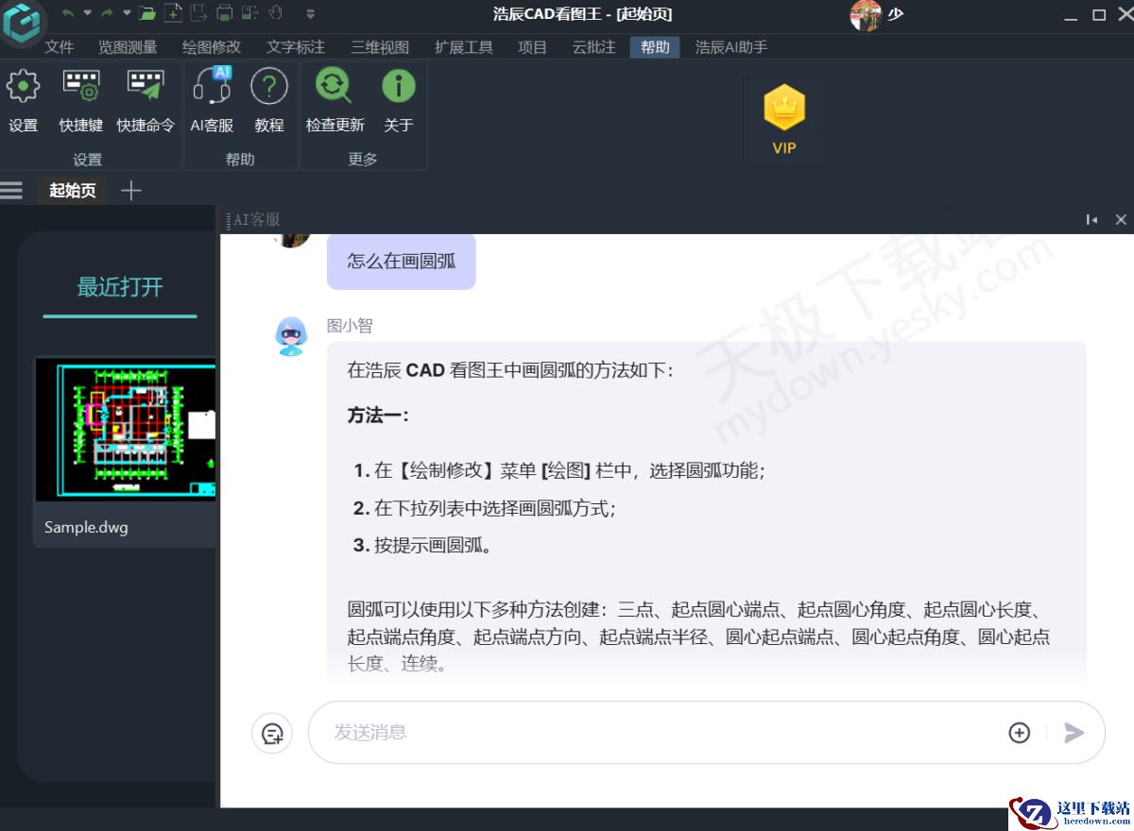1134x831 pixels.
Task: Open the AI客服 headset icon
Action: pyautogui.click(x=212, y=86)
